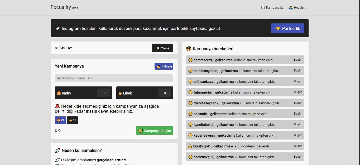
Task: Click the sad face icon beside kaderrsevenn
Action: (x=190, y=135)
